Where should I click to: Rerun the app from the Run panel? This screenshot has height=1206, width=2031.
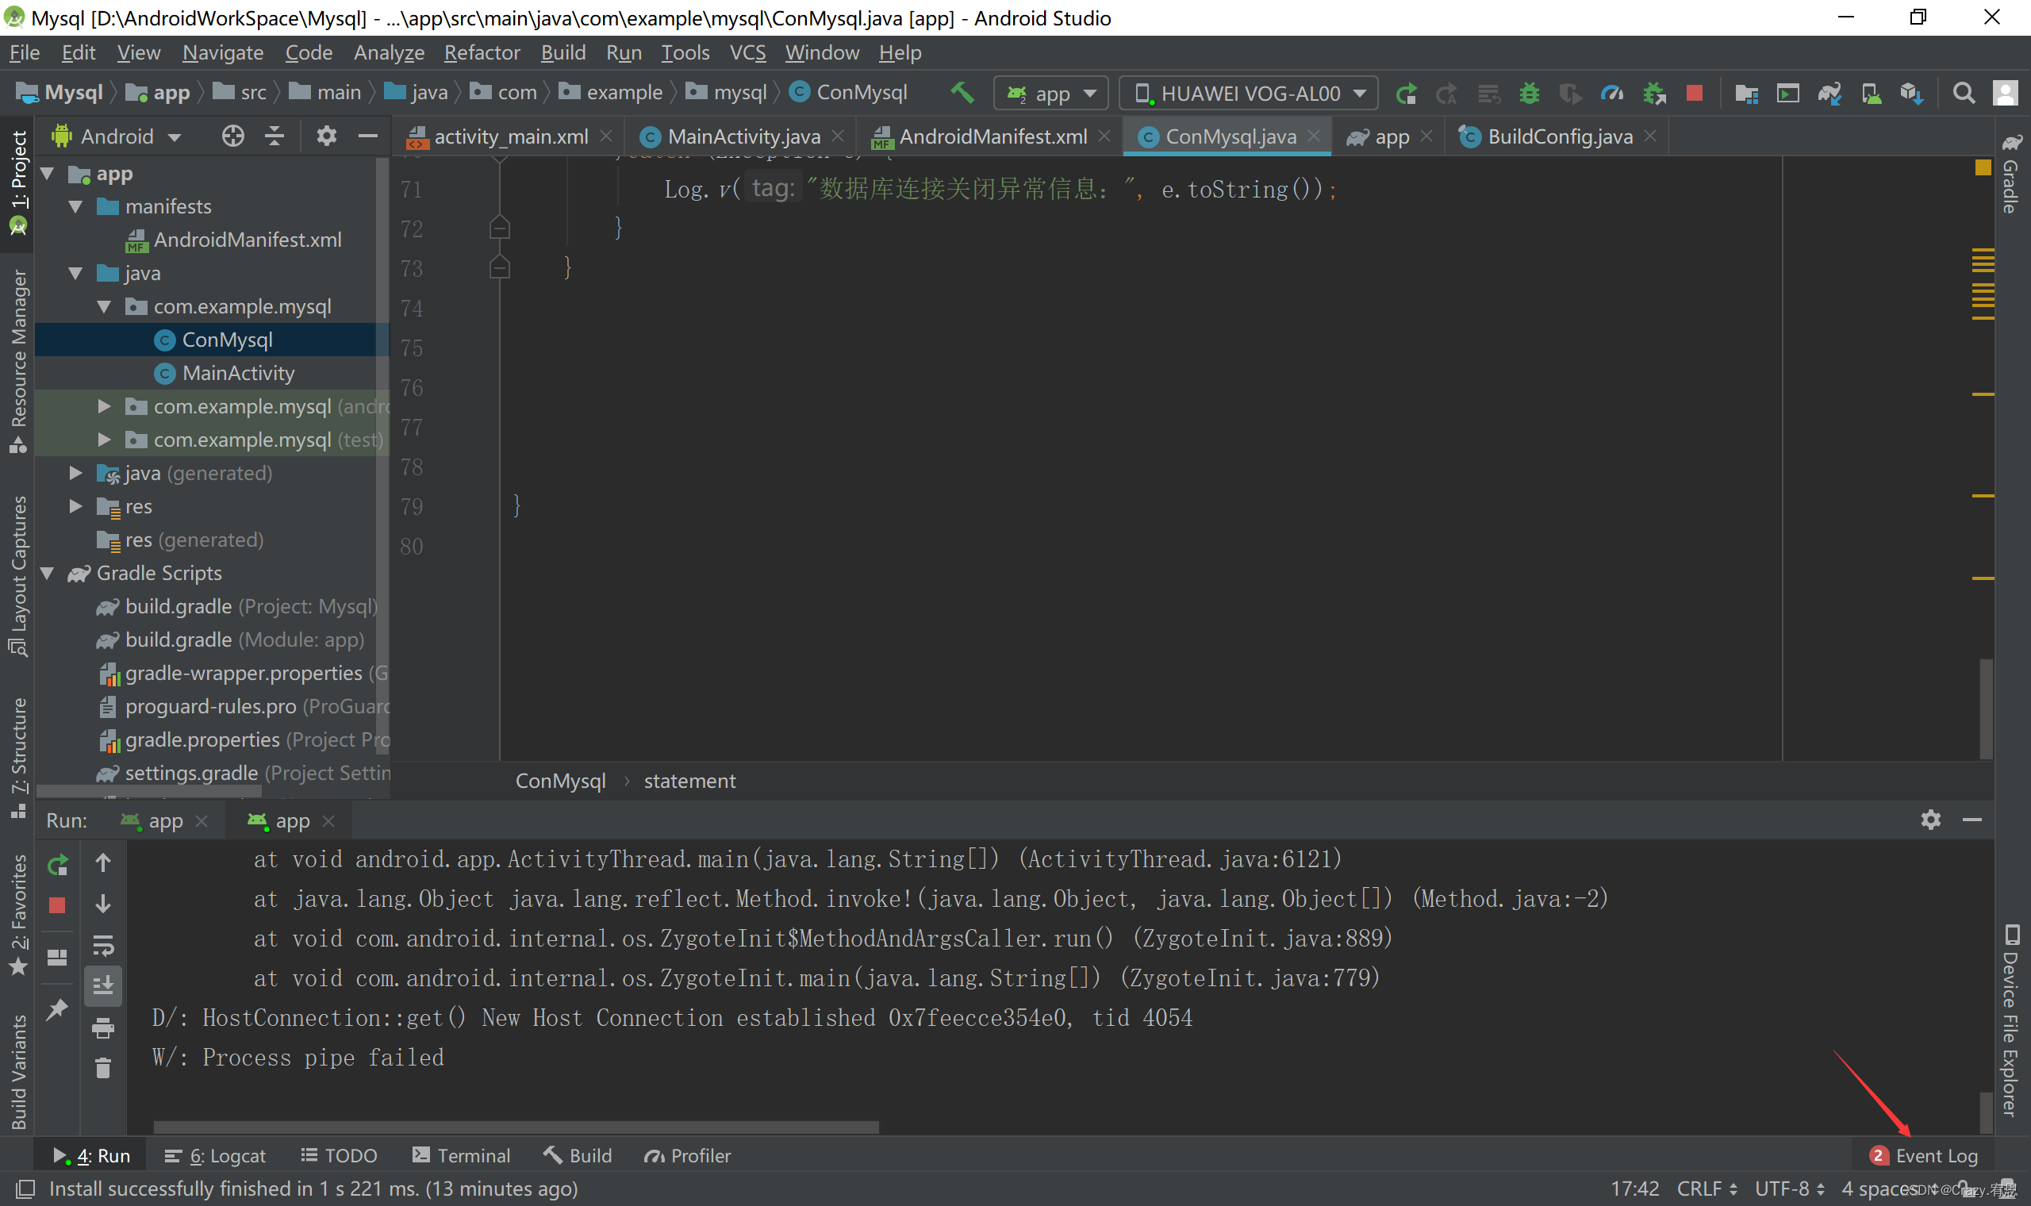pyautogui.click(x=57, y=864)
